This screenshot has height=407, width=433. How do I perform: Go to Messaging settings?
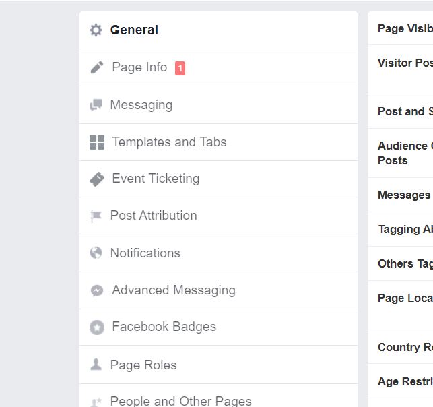(x=218, y=105)
